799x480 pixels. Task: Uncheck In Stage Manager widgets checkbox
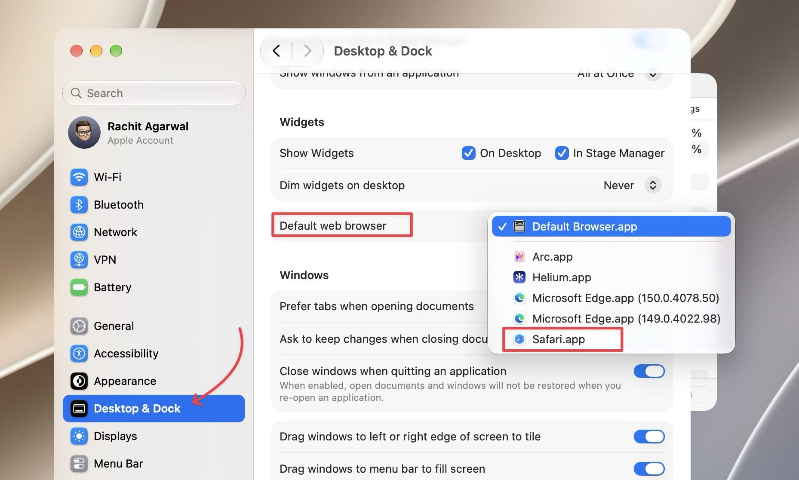click(562, 153)
